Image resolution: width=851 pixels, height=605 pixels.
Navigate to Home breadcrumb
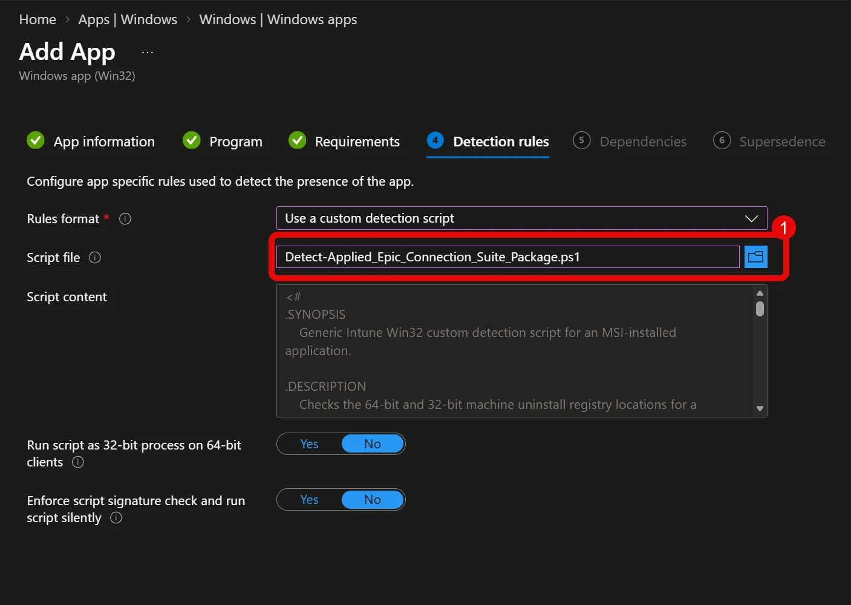click(x=37, y=19)
